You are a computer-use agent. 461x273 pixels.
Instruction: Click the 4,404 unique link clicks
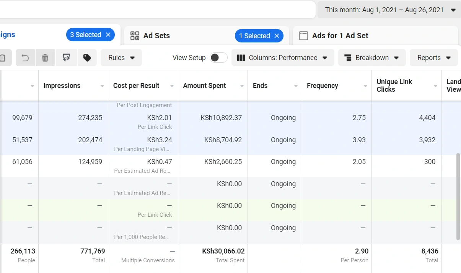(427, 118)
